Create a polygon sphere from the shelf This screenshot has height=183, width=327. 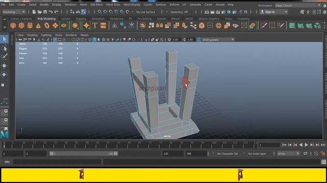(13, 26)
